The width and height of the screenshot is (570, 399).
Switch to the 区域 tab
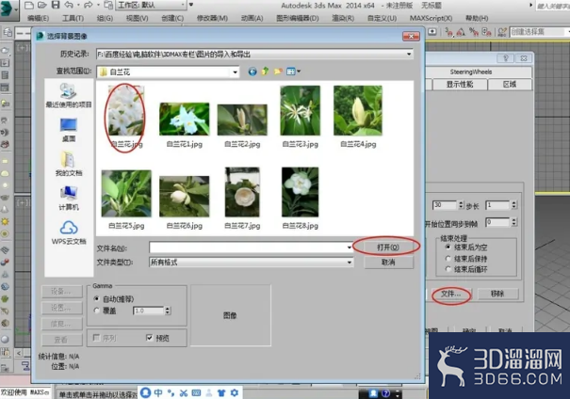click(510, 85)
